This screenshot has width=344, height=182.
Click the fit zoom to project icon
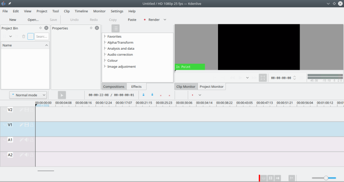click(292, 178)
